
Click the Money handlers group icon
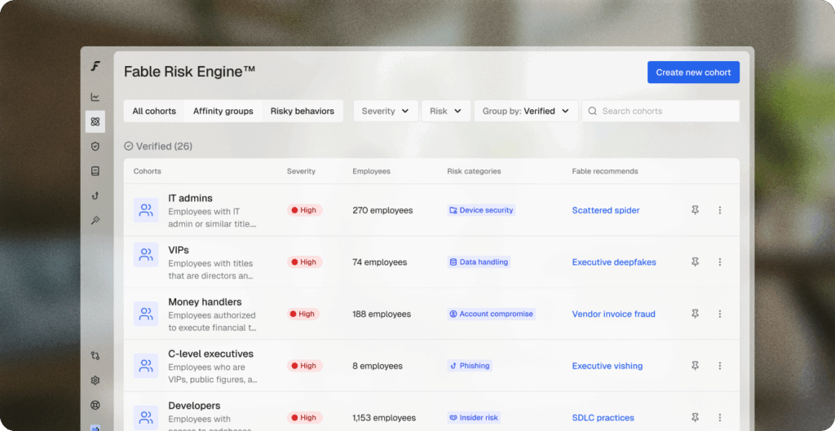(146, 314)
